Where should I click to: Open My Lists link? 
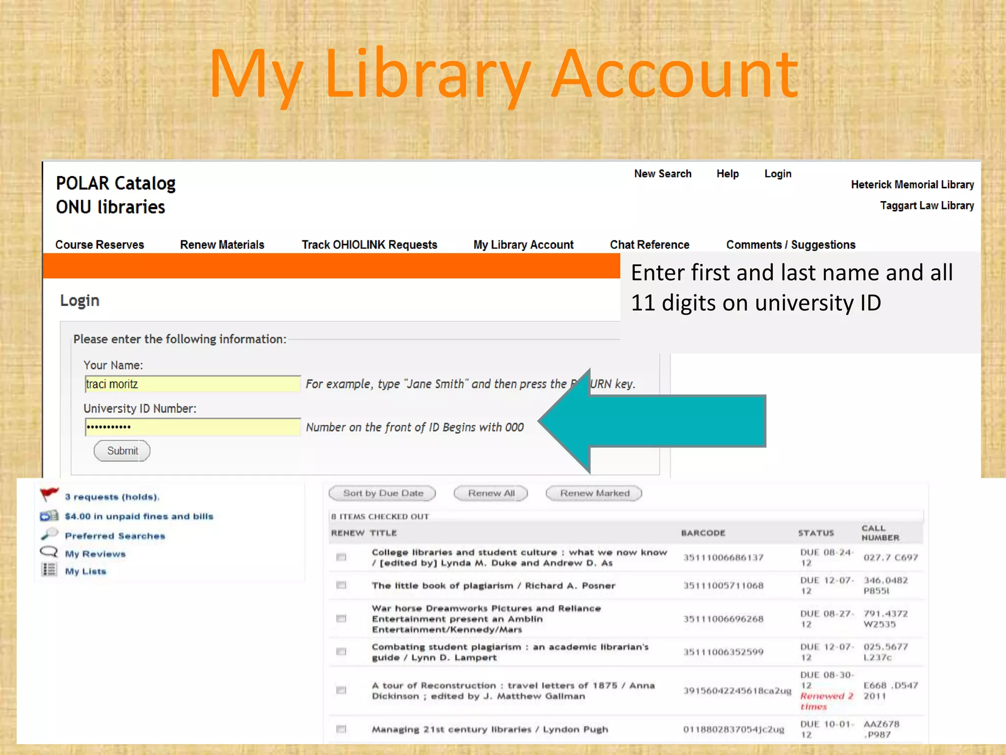click(85, 571)
